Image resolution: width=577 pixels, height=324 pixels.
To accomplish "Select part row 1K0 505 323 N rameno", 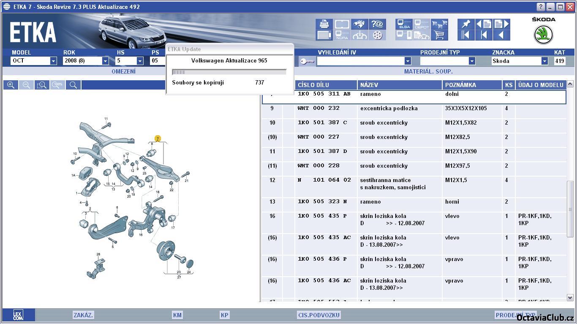I will point(380,202).
